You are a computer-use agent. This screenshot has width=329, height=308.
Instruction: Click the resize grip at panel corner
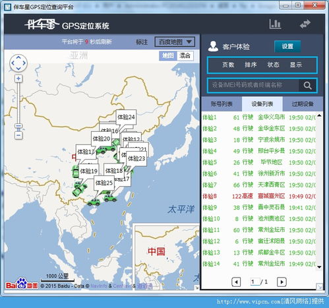pyautogui.click(x=319, y=286)
